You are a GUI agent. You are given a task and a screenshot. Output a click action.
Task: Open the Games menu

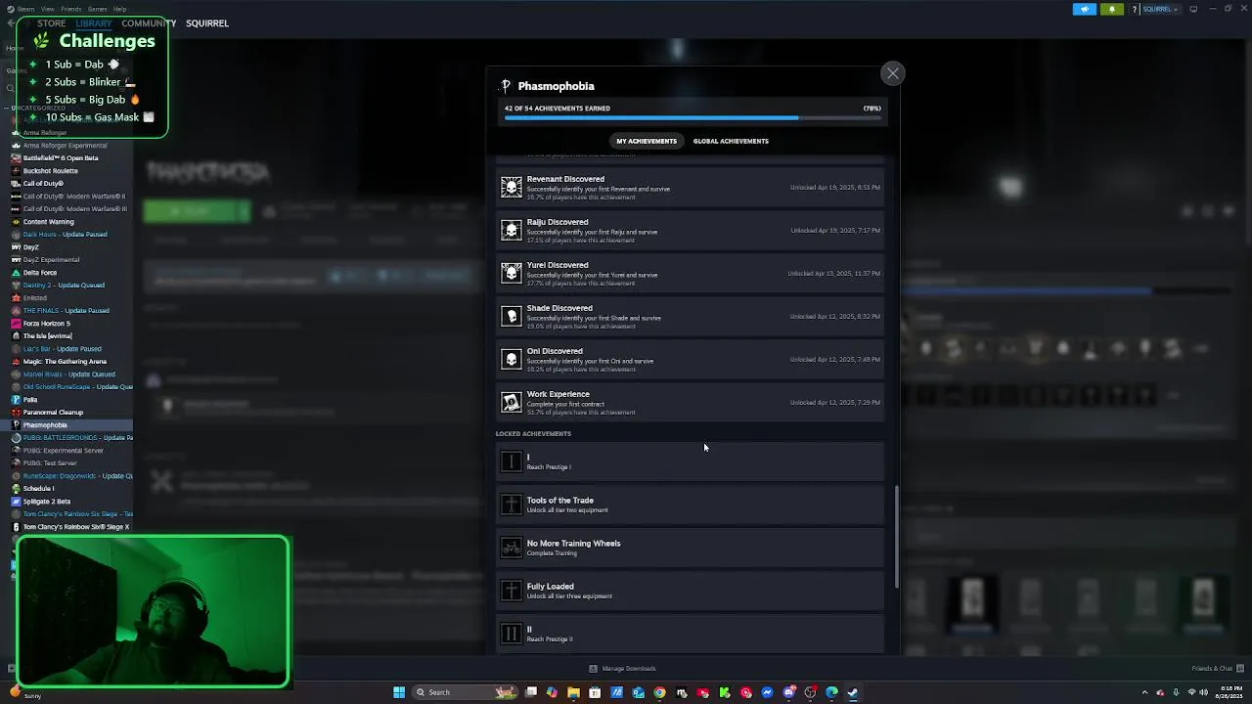tap(98, 9)
